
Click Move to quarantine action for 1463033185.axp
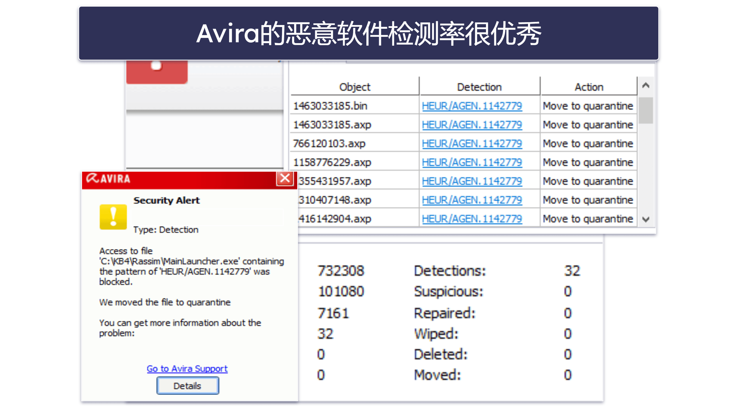click(x=588, y=125)
